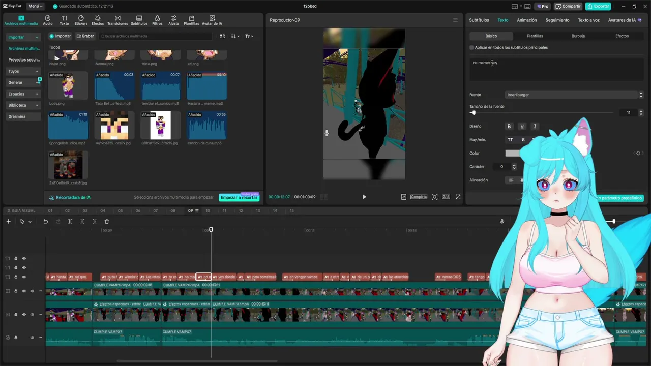Lock the second video track
Screen dimensions: 651x366
(x=16, y=315)
